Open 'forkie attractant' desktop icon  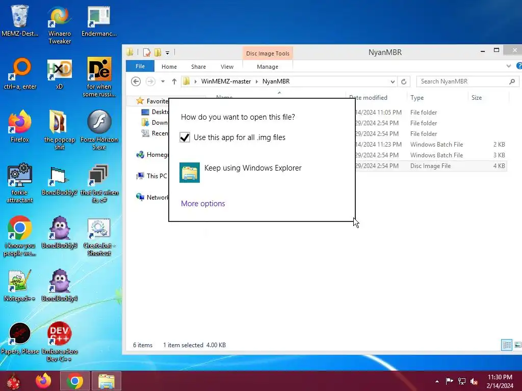tap(20, 183)
